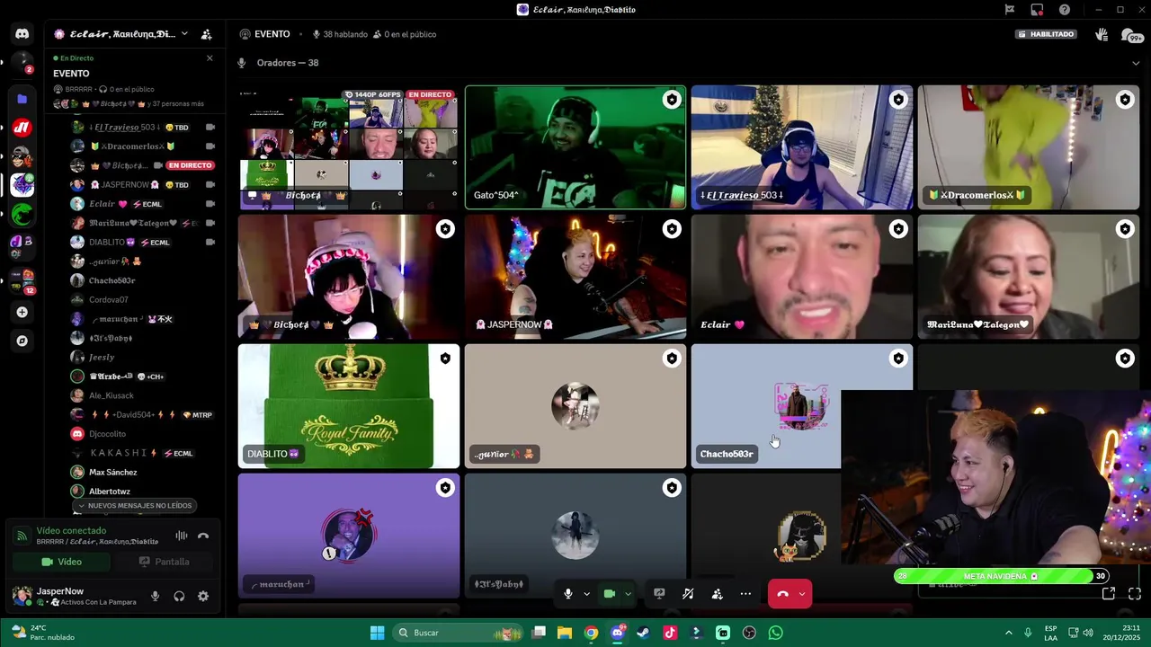Open soundboard icon in call toolbar
This screenshot has height=647, width=1151.
688,594
